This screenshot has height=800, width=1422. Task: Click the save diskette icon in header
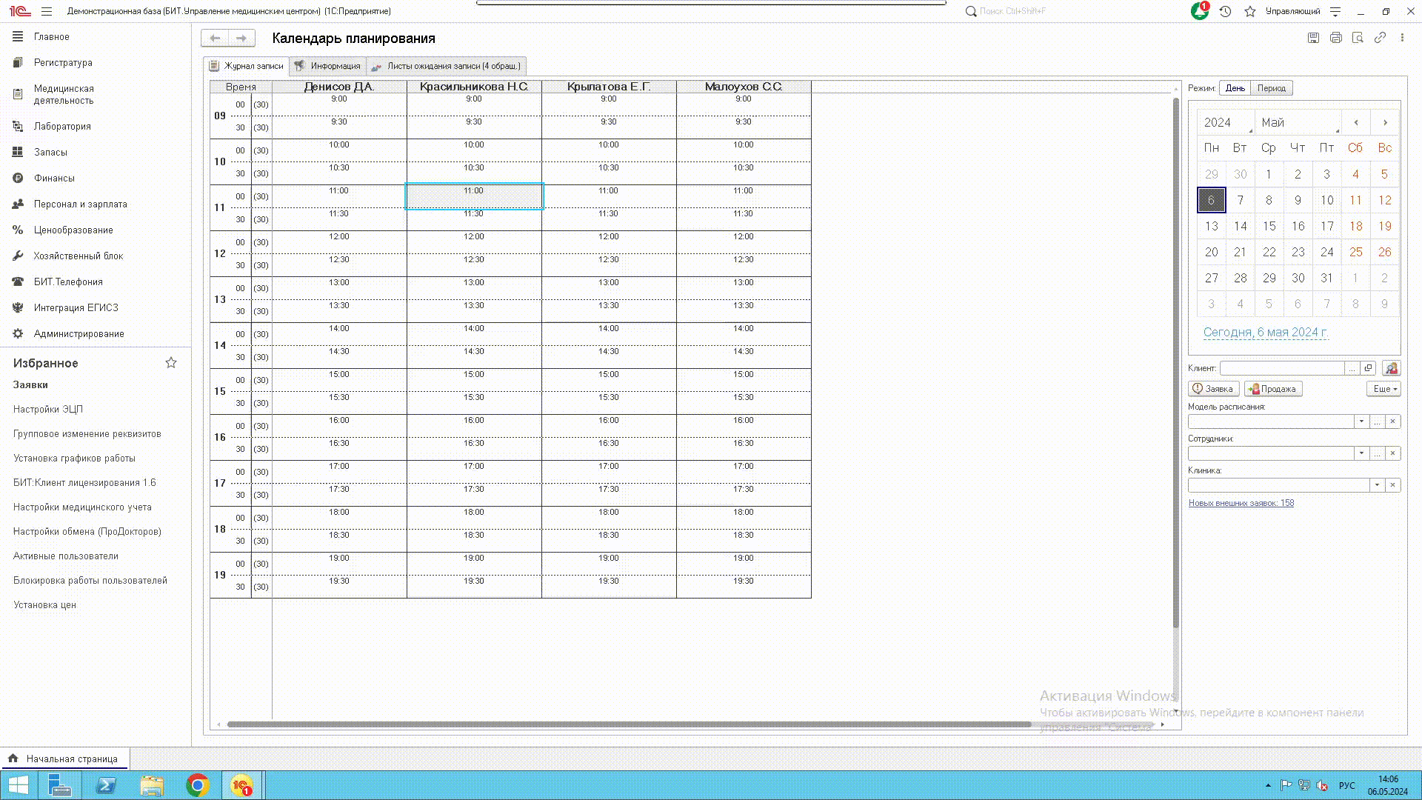coord(1313,38)
